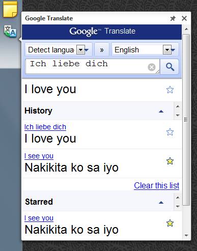The width and height of the screenshot is (197, 251).
Task: Star the current 'I love you' translation result
Action: 170,90
